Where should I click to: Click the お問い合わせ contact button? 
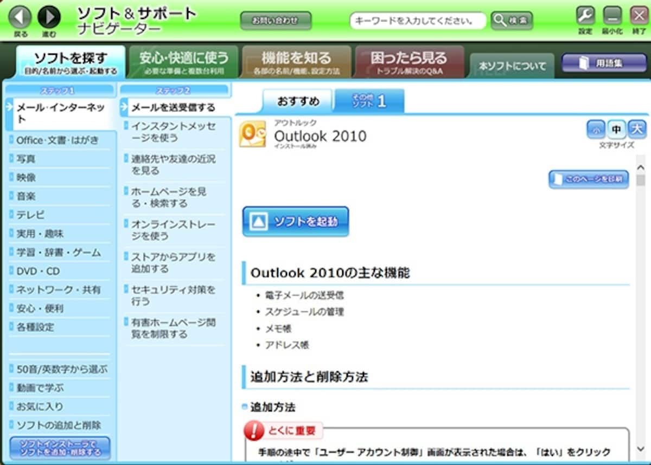click(x=276, y=21)
